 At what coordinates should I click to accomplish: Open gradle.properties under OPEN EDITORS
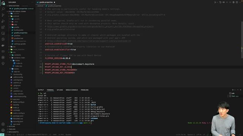[x=21, y=9]
